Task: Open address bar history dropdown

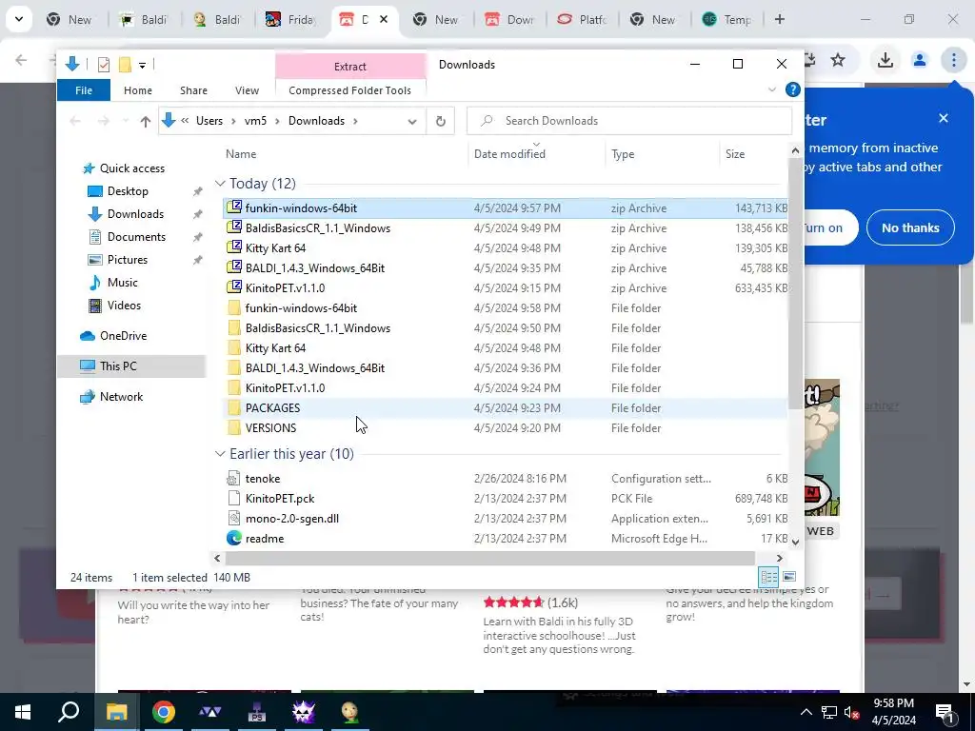Action: tap(411, 121)
